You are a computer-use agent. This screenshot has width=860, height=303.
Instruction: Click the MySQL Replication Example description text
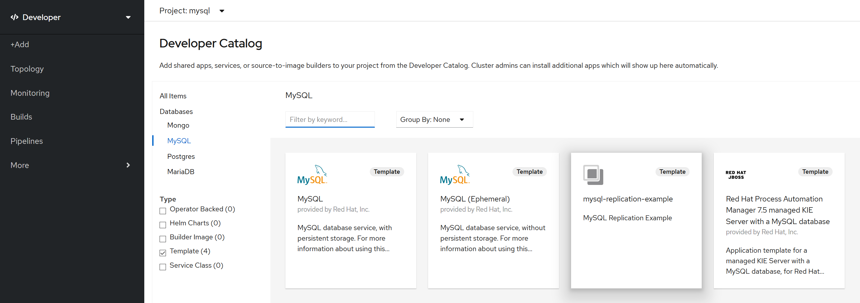tap(627, 218)
